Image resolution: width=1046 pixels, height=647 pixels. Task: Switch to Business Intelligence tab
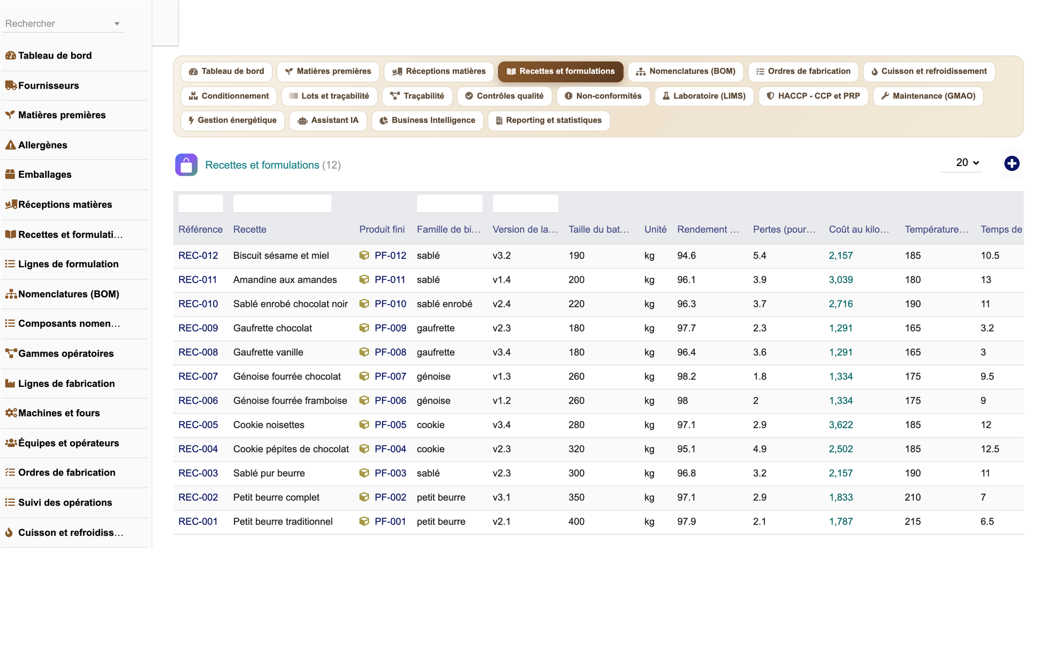tap(427, 120)
